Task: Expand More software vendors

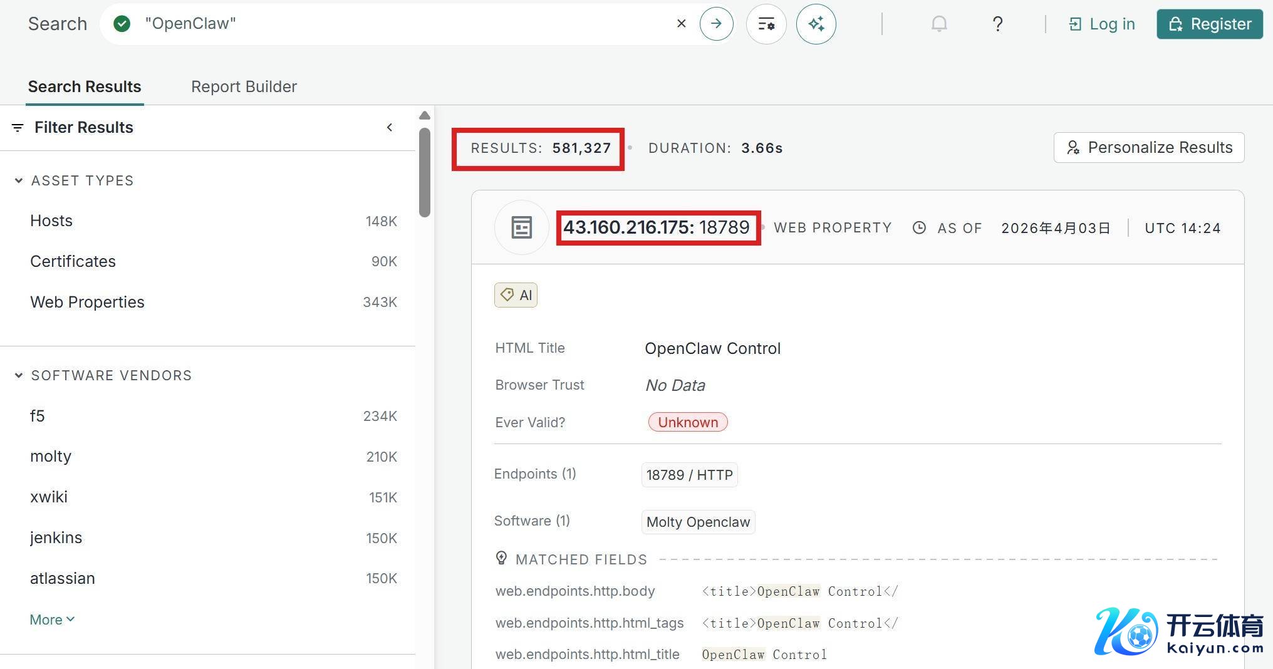Action: [x=52, y=620]
